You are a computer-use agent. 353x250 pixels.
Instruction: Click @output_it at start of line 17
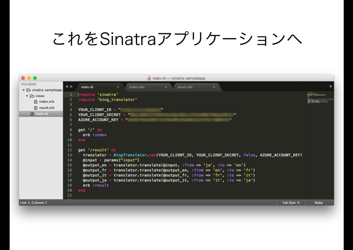(94, 175)
